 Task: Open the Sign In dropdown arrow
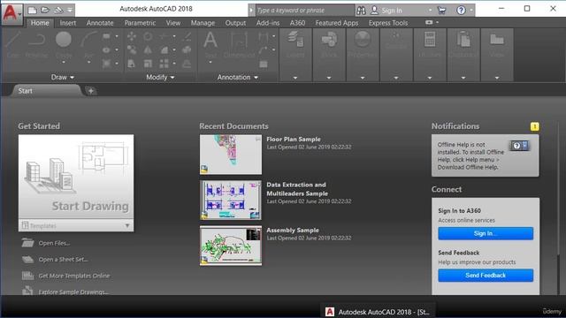431,11
